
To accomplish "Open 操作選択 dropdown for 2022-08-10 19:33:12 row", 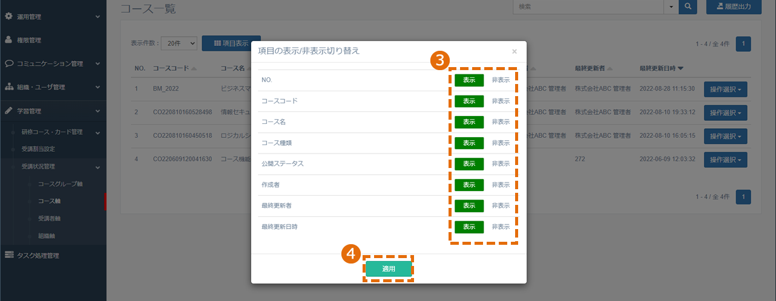I will click(x=725, y=112).
